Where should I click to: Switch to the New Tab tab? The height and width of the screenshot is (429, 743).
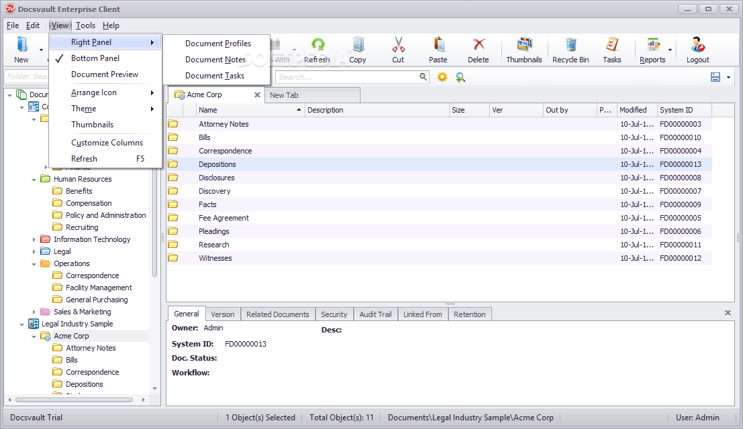click(x=312, y=95)
